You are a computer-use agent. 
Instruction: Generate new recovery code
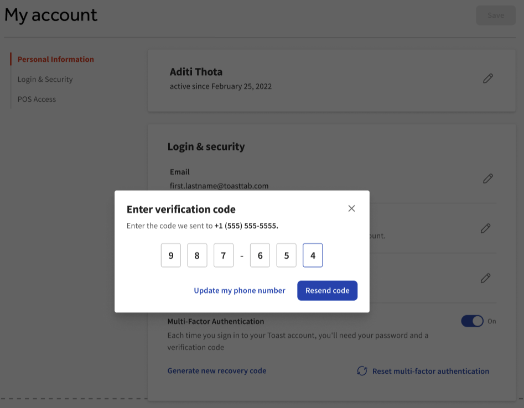pos(216,371)
